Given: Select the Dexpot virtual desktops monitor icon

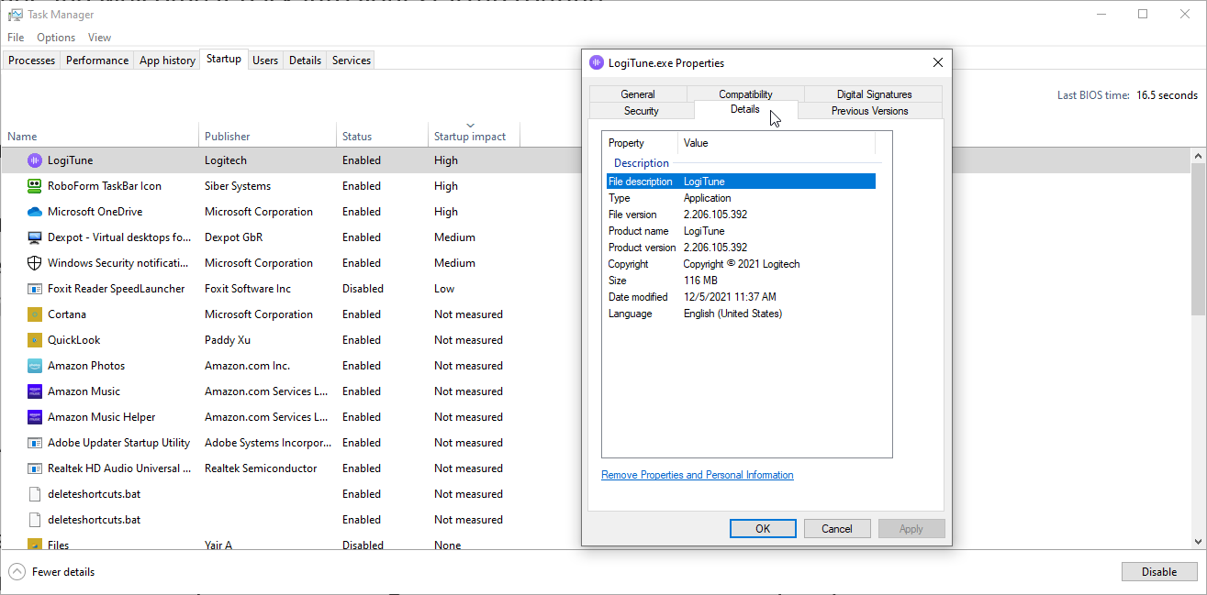Looking at the screenshot, I should 35,237.
